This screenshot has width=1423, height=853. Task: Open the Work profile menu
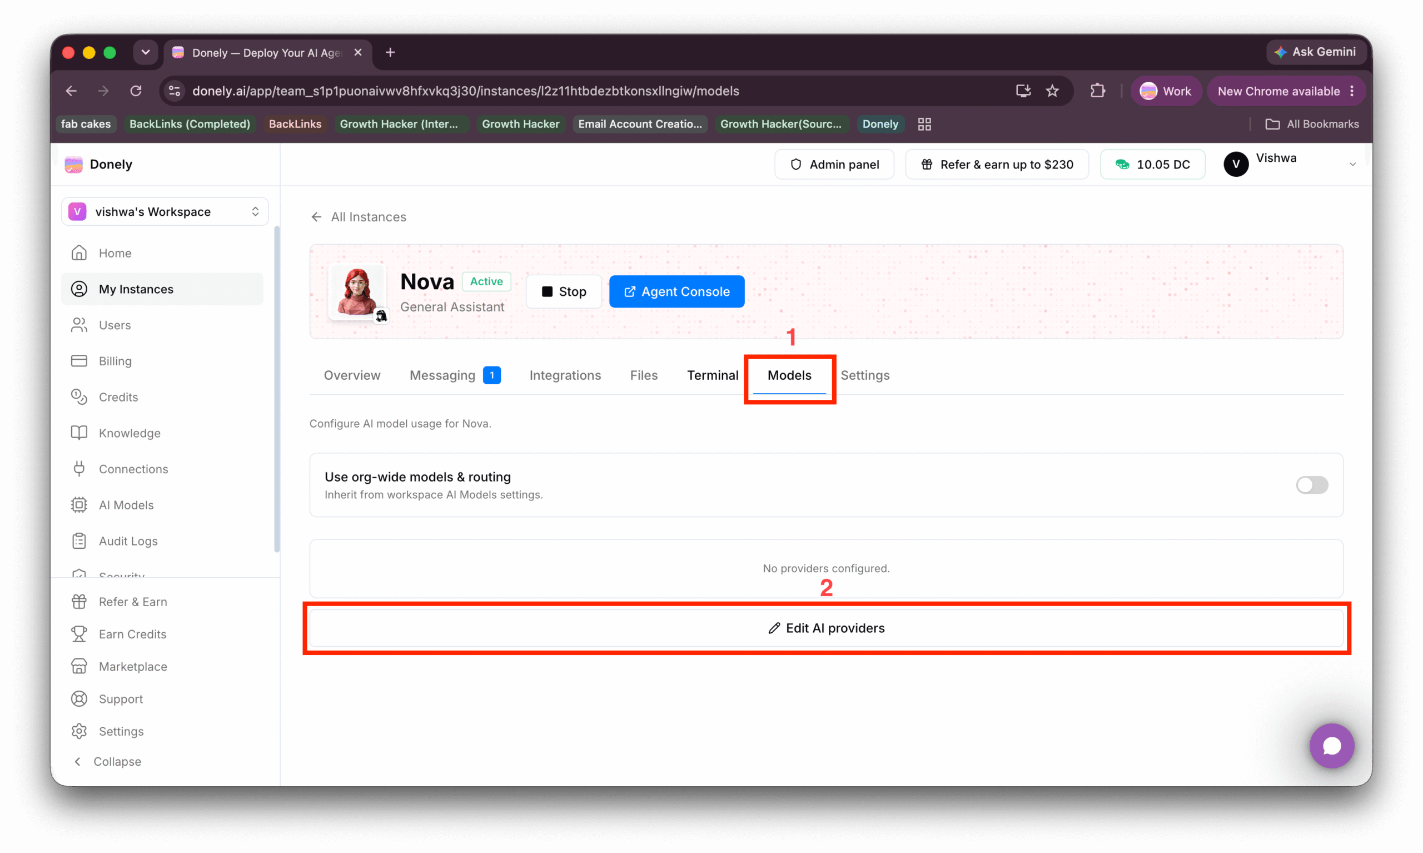coord(1166,91)
